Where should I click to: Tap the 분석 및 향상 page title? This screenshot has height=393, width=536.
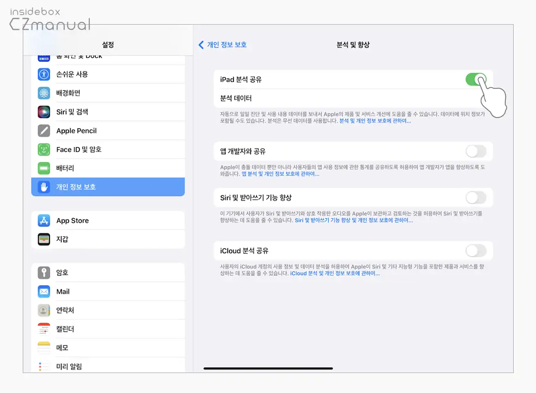pos(353,45)
